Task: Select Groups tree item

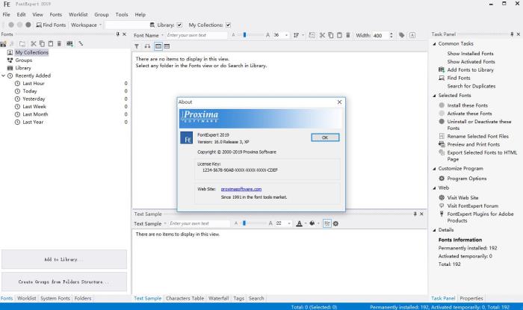Action: click(24, 61)
